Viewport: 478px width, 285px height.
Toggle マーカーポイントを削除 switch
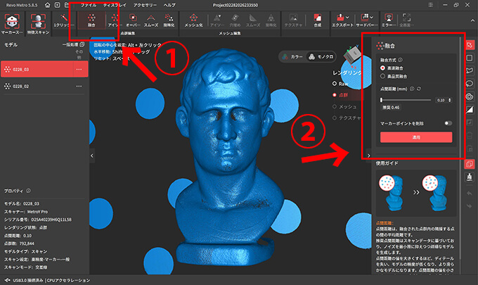[x=447, y=122]
